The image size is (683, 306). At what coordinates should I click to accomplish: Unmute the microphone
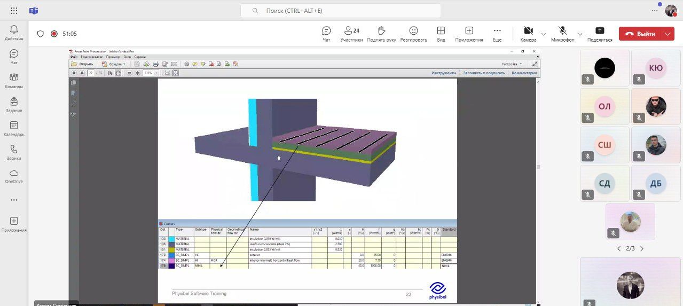click(x=563, y=34)
